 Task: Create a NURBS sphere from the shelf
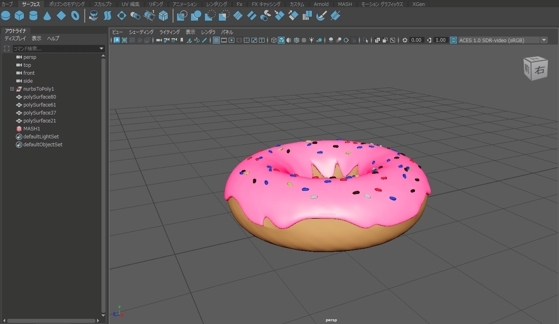point(6,15)
